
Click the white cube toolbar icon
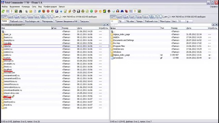point(113,11)
